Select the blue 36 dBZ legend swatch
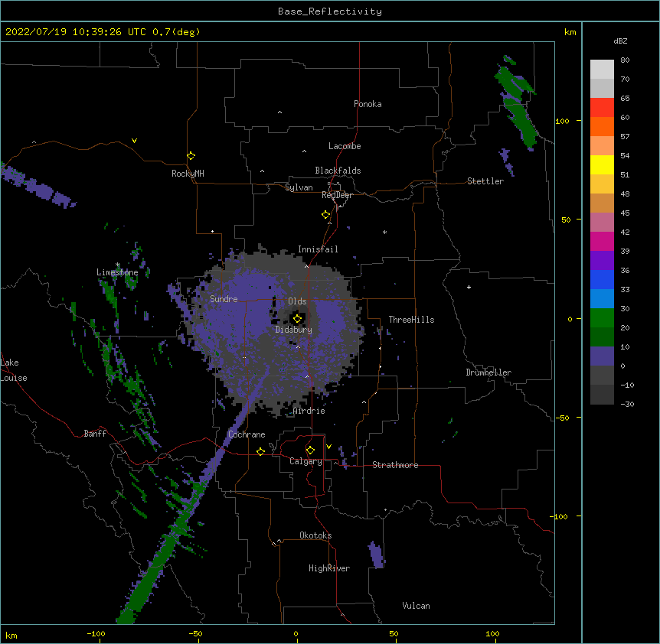The image size is (660, 644). [x=602, y=279]
